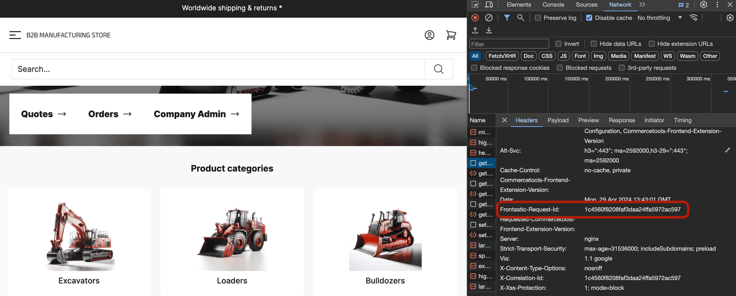Viewport: 736px width, 296px height.
Task: Click the Search input field
Action: pyautogui.click(x=215, y=69)
